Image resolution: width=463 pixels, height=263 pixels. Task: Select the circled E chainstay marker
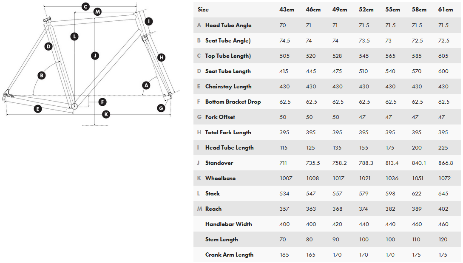coord(38,109)
